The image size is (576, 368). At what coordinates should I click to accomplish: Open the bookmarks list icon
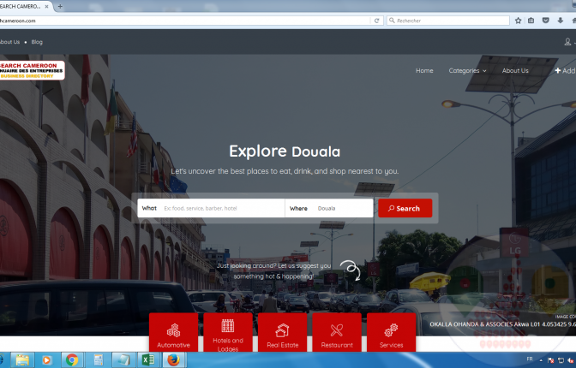tap(531, 21)
